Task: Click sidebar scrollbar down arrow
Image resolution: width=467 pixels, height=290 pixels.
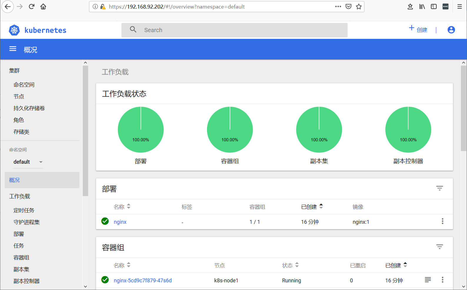Action: tap(85, 286)
